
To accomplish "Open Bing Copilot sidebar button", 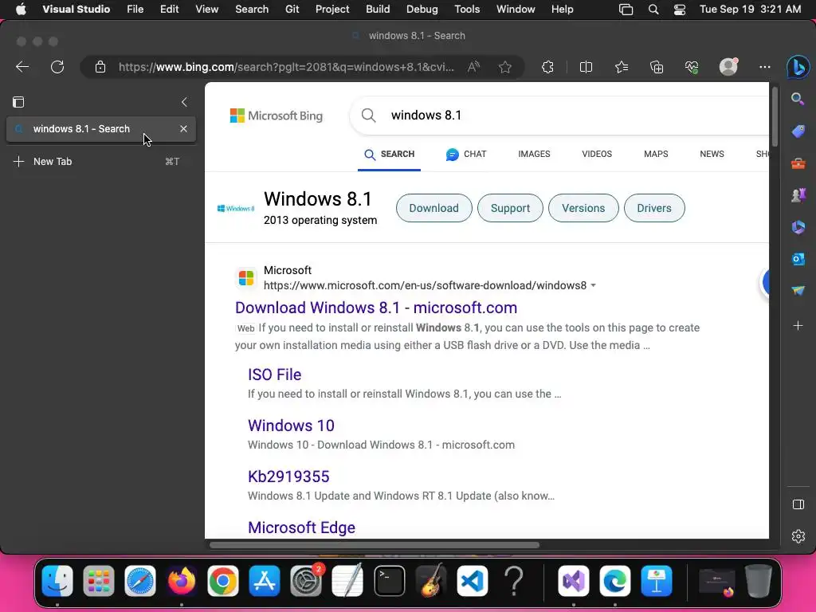I will point(798,67).
